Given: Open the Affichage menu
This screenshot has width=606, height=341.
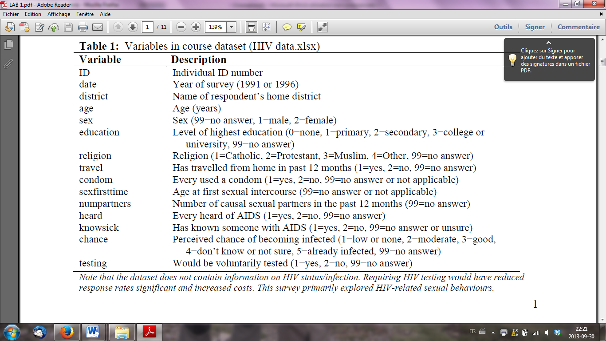Looking at the screenshot, I should click(59, 14).
